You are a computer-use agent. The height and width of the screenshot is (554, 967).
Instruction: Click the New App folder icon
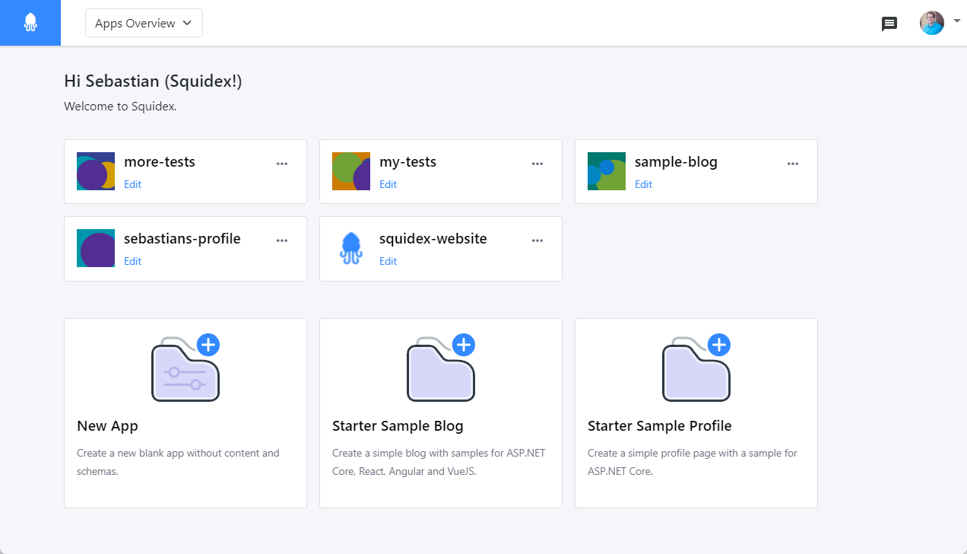point(186,368)
